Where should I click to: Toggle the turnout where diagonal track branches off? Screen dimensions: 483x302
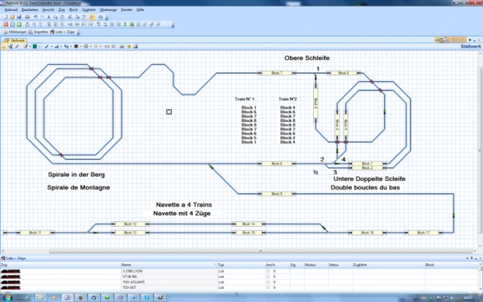[210, 165]
